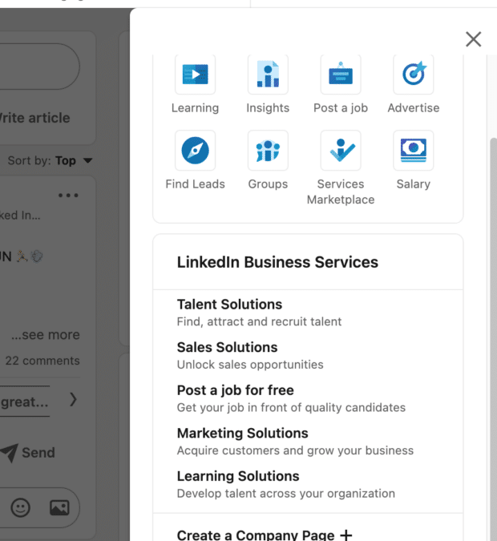Viewport: 497px width, 541px height.
Task: Click the emoji smiley icon
Action: 20,507
